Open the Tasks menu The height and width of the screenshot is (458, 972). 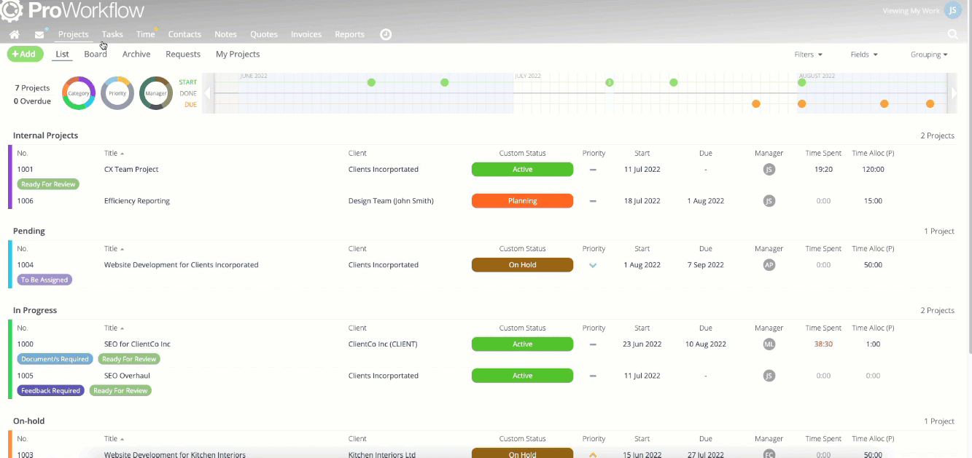pyautogui.click(x=112, y=34)
